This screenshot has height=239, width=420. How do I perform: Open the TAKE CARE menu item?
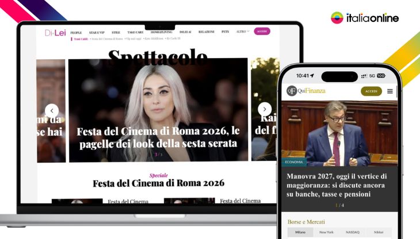tap(135, 32)
